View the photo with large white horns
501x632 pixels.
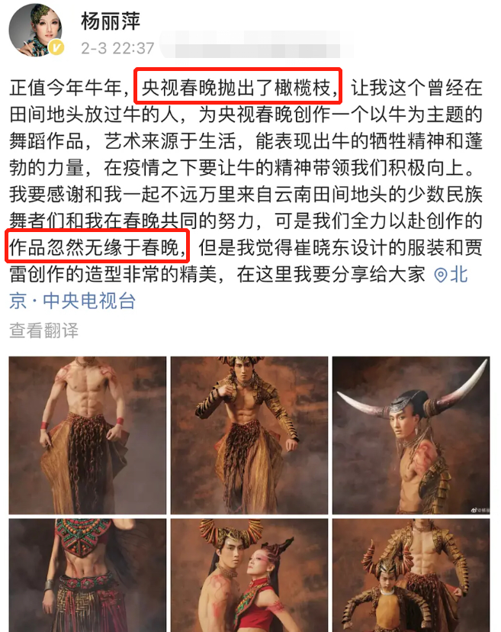point(411,435)
